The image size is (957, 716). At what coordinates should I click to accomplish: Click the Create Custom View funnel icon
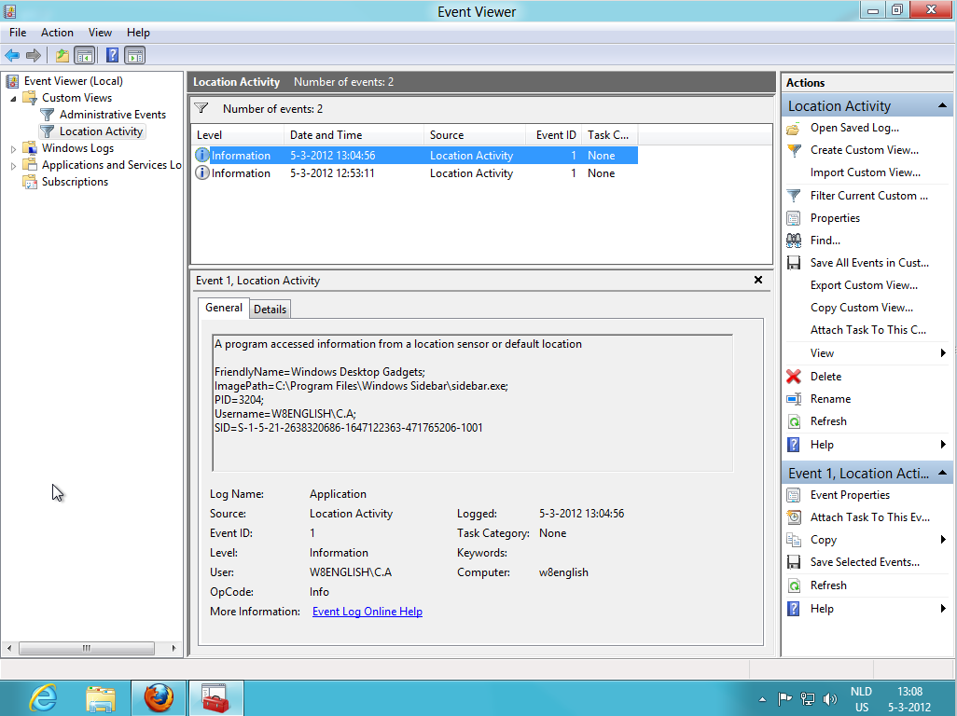coord(794,150)
